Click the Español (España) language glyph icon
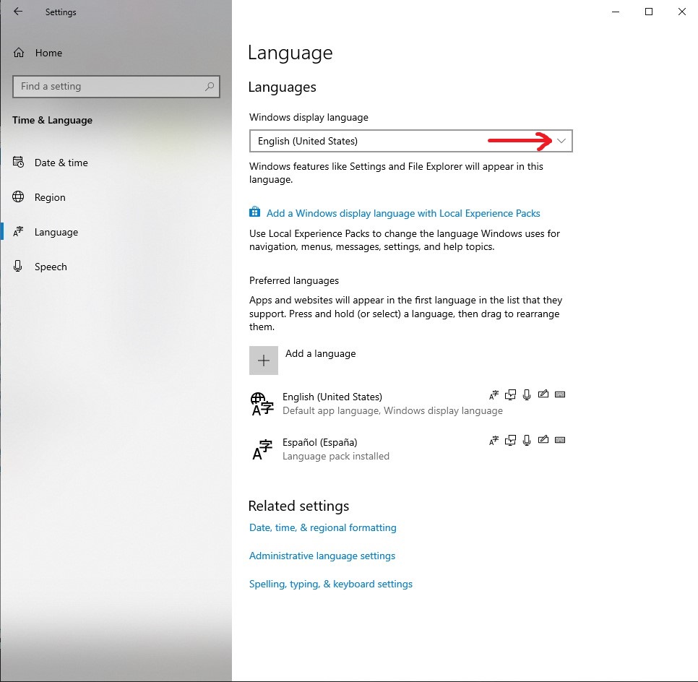The width and height of the screenshot is (698, 682). click(262, 449)
